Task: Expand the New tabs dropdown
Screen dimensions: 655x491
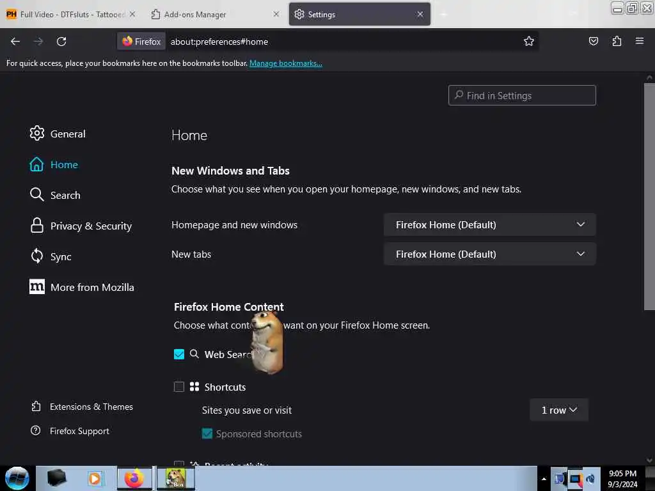Action: tap(489, 254)
